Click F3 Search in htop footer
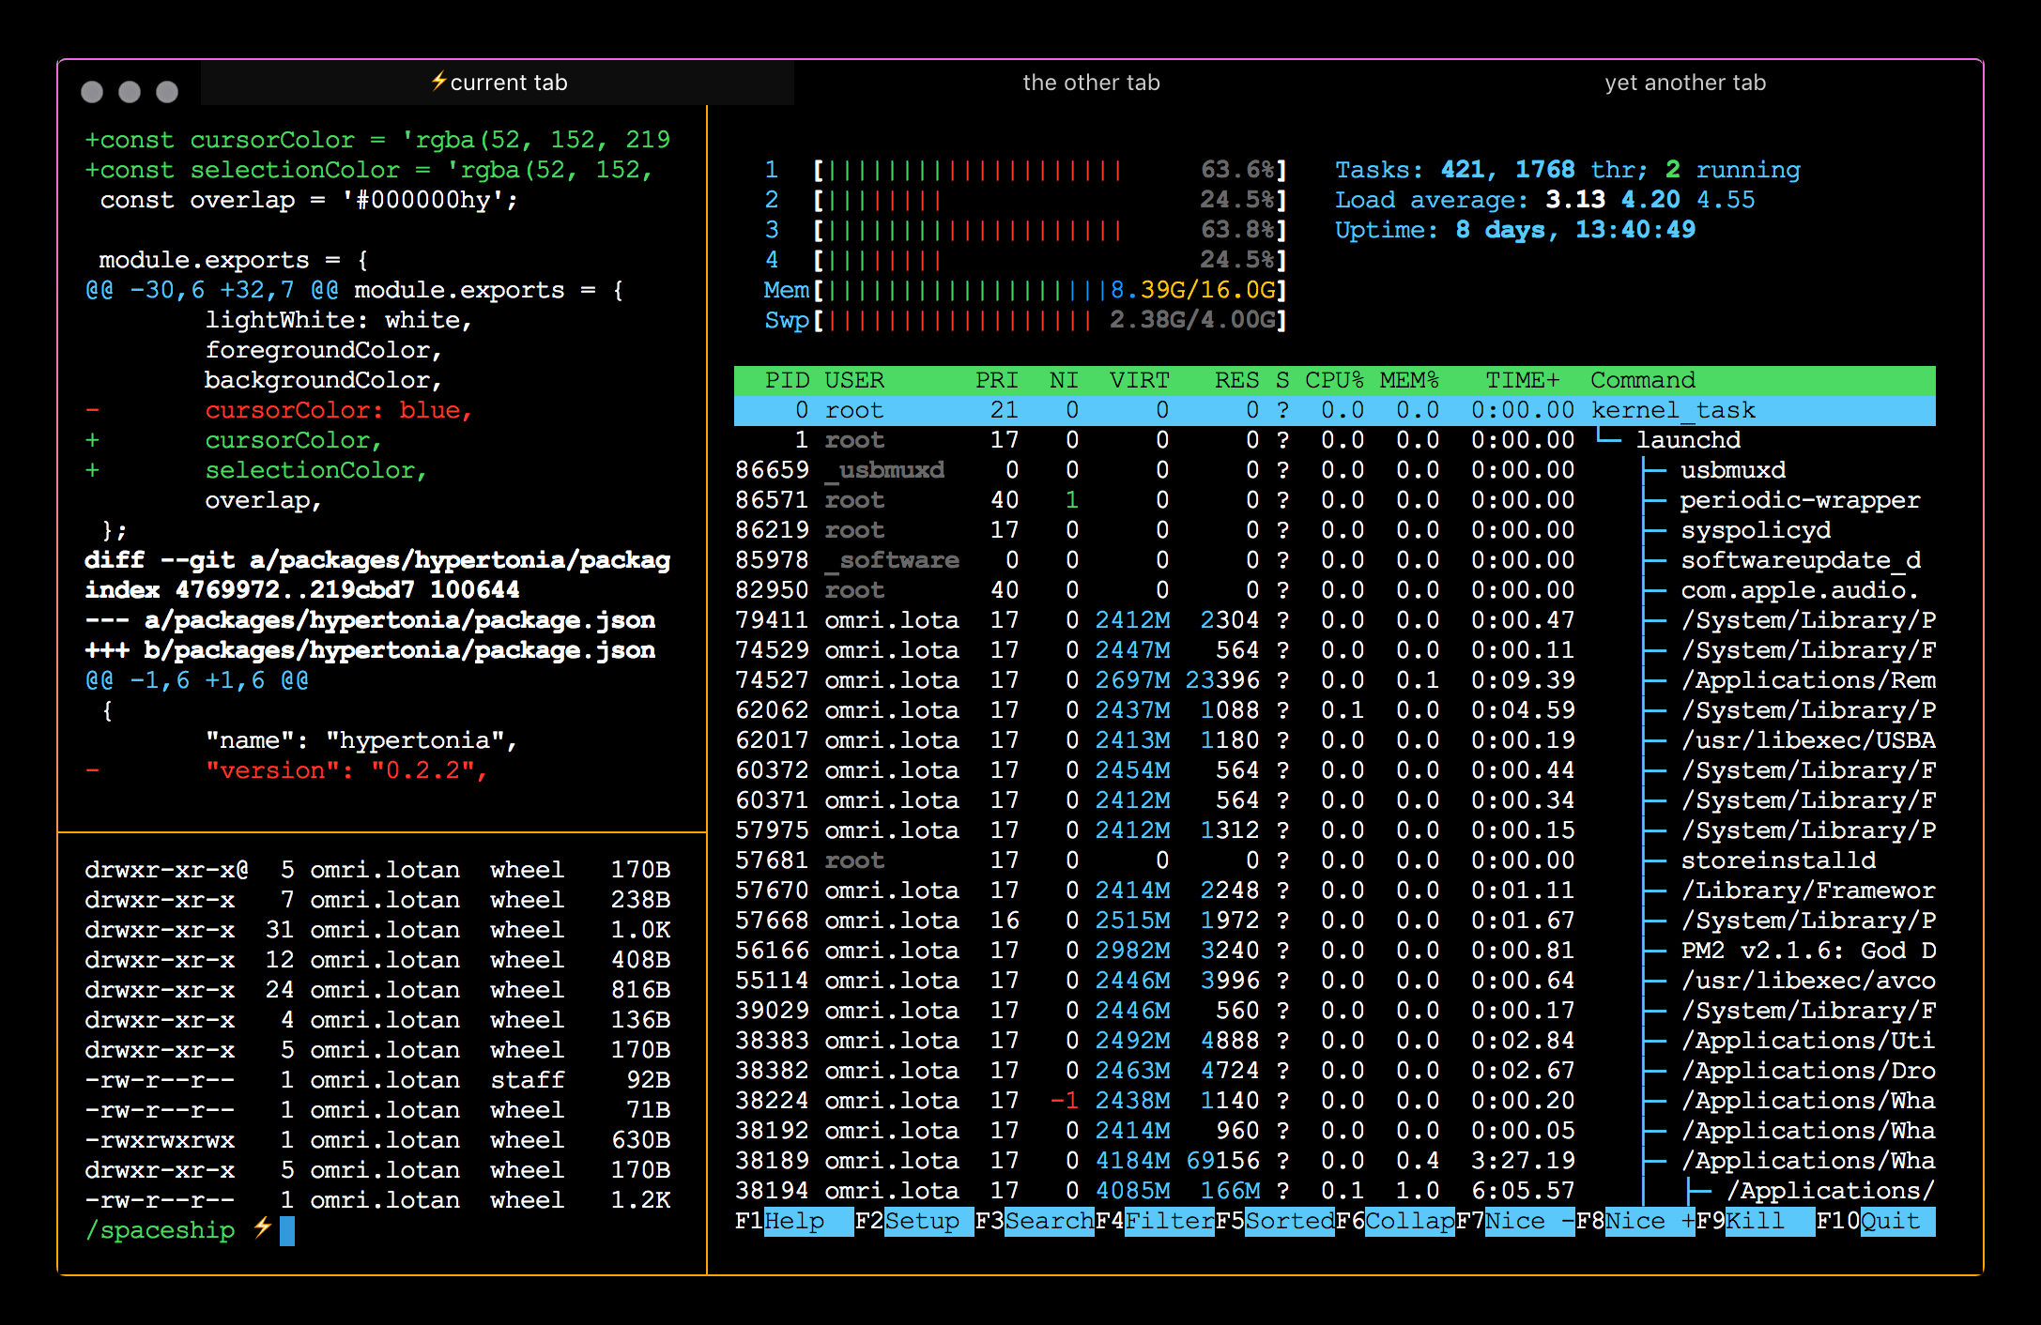Viewport: 2041px width, 1325px height. (x=1035, y=1221)
